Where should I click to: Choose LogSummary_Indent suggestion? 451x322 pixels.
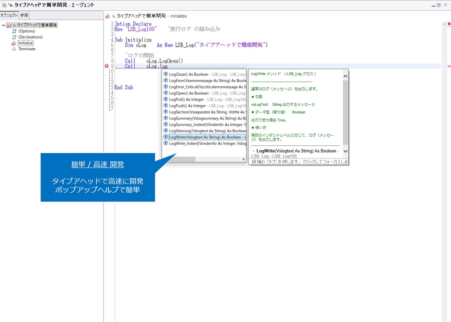205,124
